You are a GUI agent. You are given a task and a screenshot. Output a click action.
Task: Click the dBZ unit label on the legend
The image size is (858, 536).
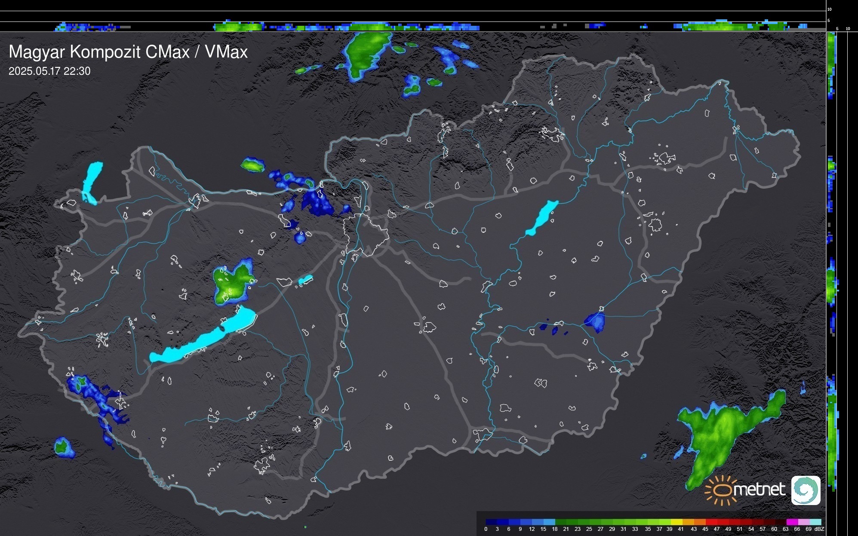[x=819, y=529]
